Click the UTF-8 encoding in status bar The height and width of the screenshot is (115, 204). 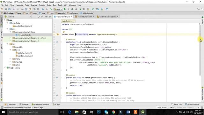[x=171, y=108]
